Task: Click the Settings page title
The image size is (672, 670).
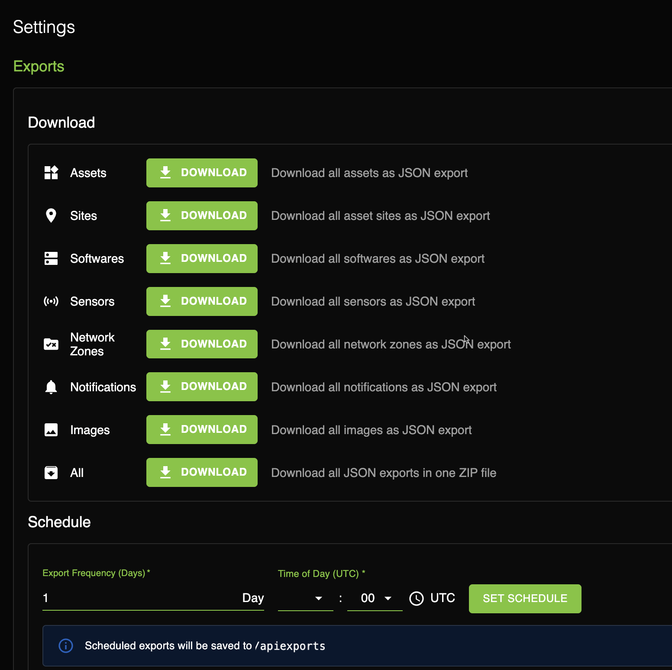Action: (44, 27)
